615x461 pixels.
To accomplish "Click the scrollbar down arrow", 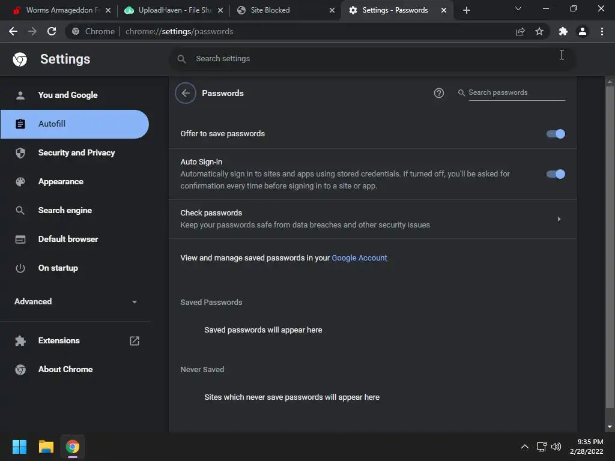I will click(x=610, y=427).
